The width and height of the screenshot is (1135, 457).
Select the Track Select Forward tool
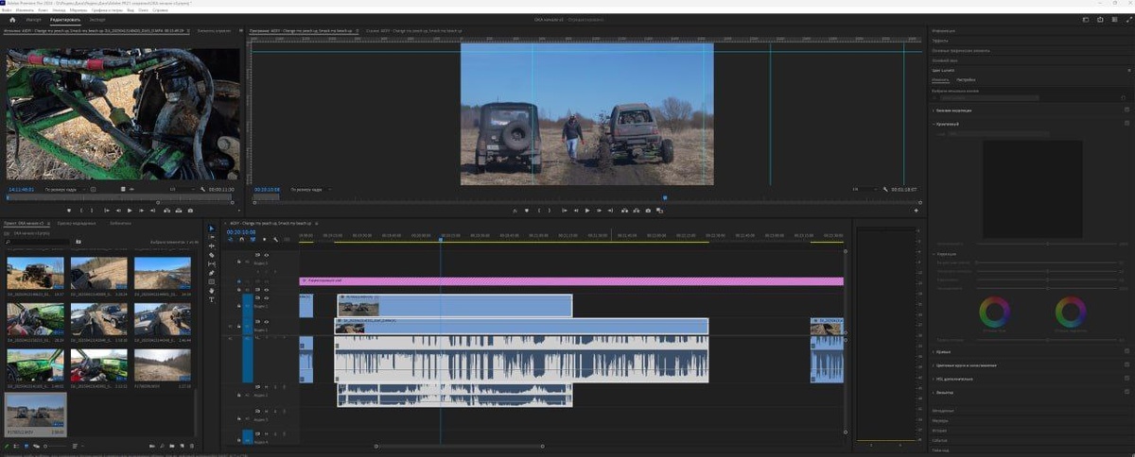pos(212,237)
